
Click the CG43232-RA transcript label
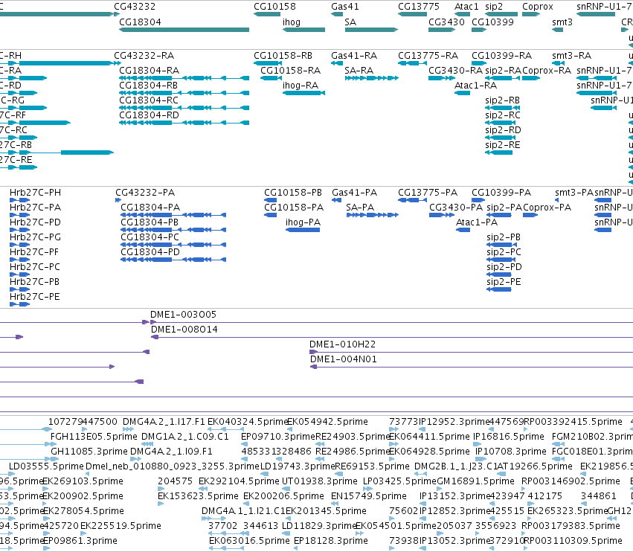click(x=144, y=56)
